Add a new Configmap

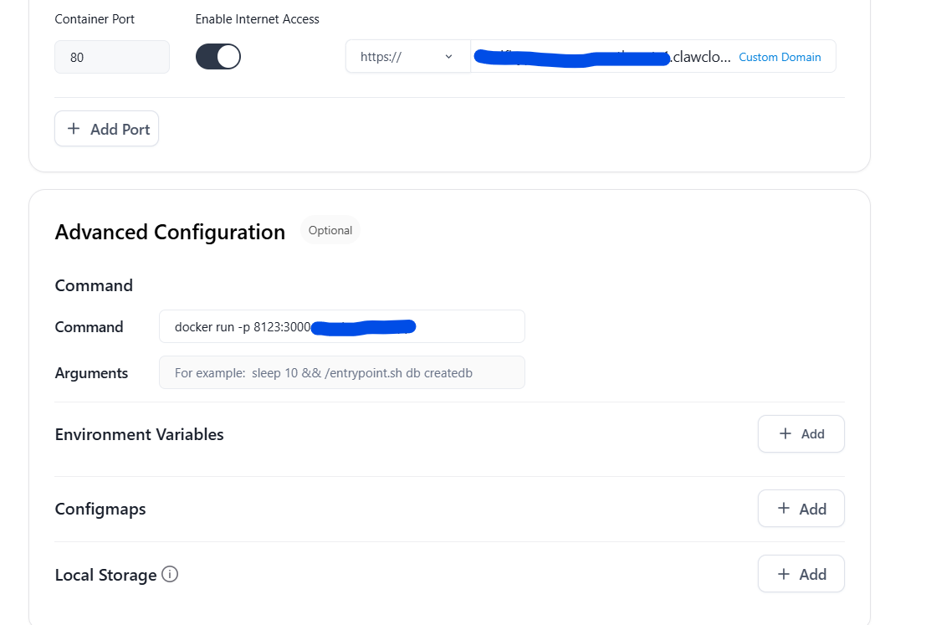coord(801,509)
